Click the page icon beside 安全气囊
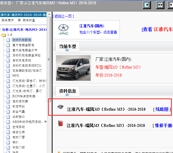 click(8, 112)
